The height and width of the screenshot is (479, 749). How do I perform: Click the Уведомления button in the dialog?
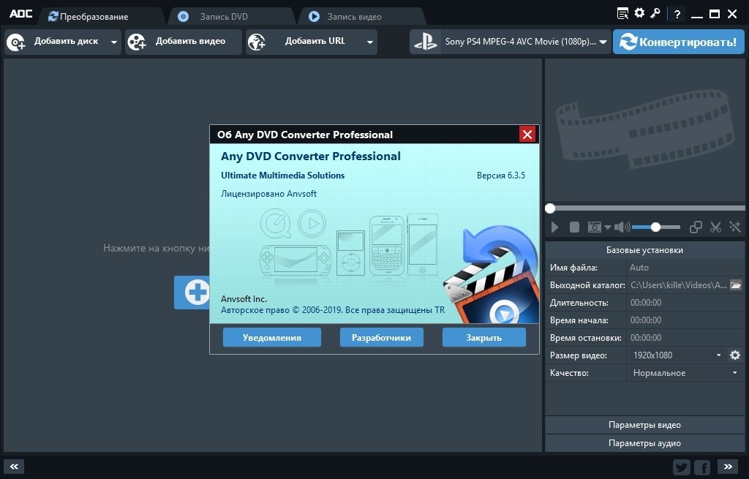pos(272,338)
